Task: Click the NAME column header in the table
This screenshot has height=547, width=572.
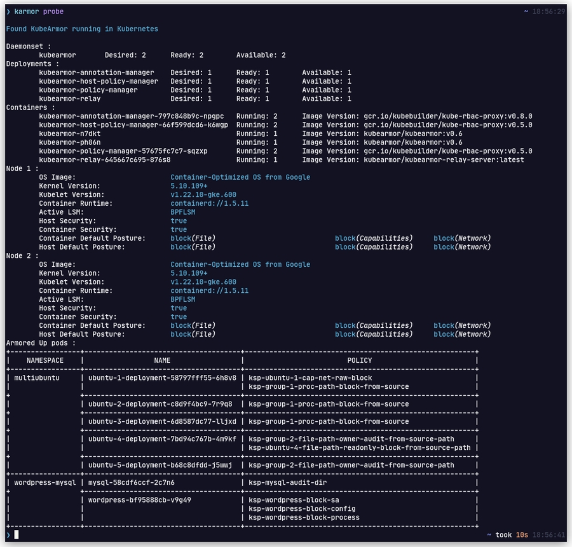Action: tap(162, 360)
